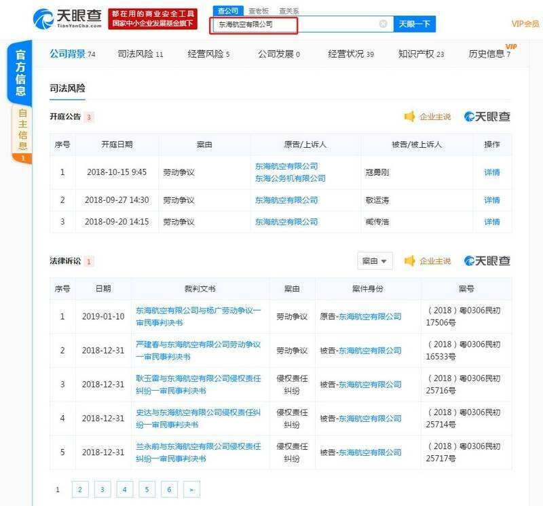Go to page 4 of lawsuits
The image size is (543, 506).
(125, 490)
